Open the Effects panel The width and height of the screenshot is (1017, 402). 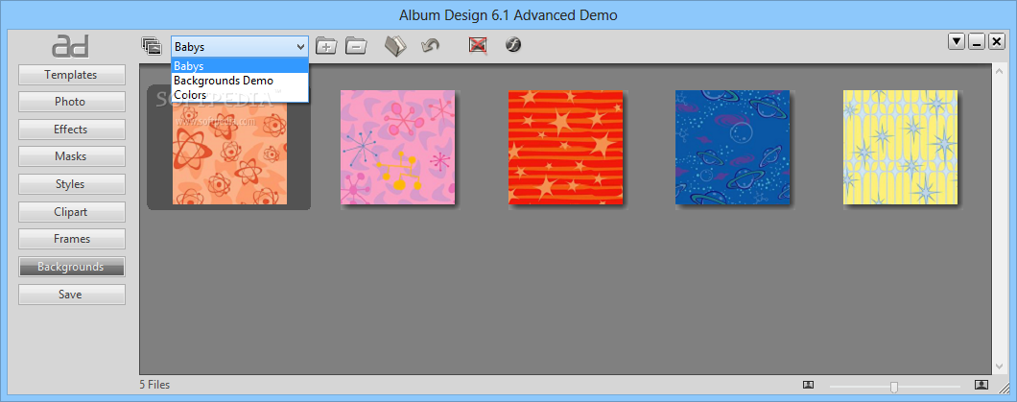click(x=71, y=129)
